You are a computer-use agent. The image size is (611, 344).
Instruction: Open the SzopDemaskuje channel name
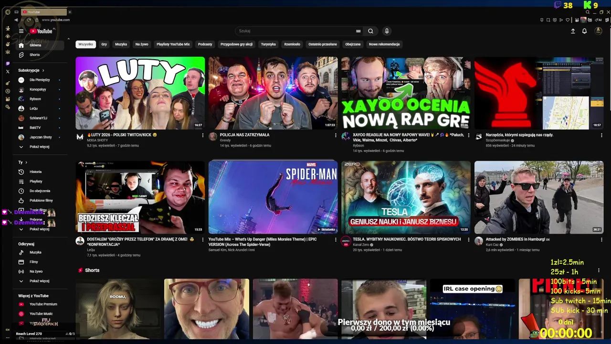pyautogui.click(x=498, y=140)
